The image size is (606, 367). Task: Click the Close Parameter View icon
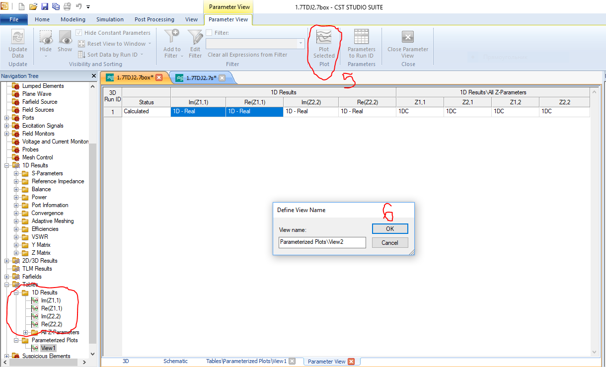[408, 37]
